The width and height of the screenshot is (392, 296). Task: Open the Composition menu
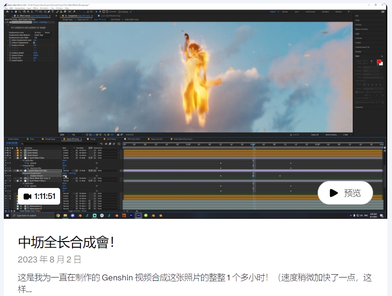(20, 8)
